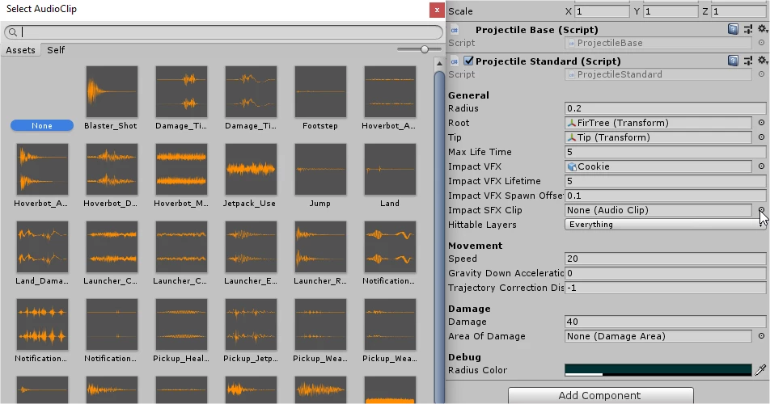This screenshot has width=770, height=404.
Task: Switch to the Assets tab
Action: pos(21,50)
